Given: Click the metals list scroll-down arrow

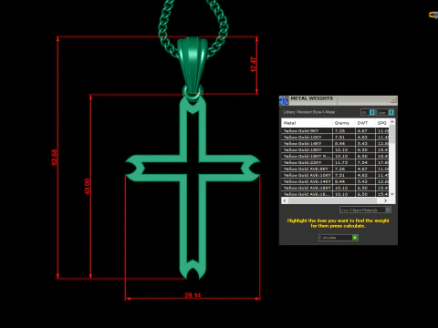Looking at the screenshot, I should pos(392,194).
